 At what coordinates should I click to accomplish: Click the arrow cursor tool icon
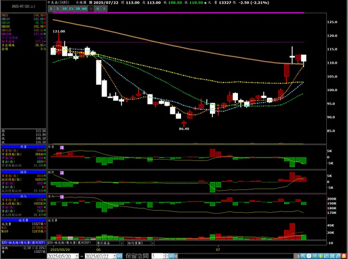pos(303,256)
